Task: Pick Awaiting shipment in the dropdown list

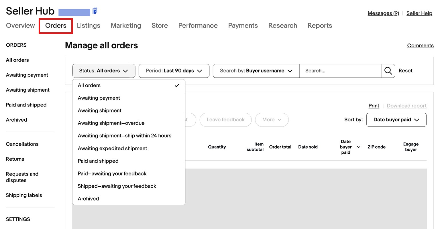Action: coord(129,110)
